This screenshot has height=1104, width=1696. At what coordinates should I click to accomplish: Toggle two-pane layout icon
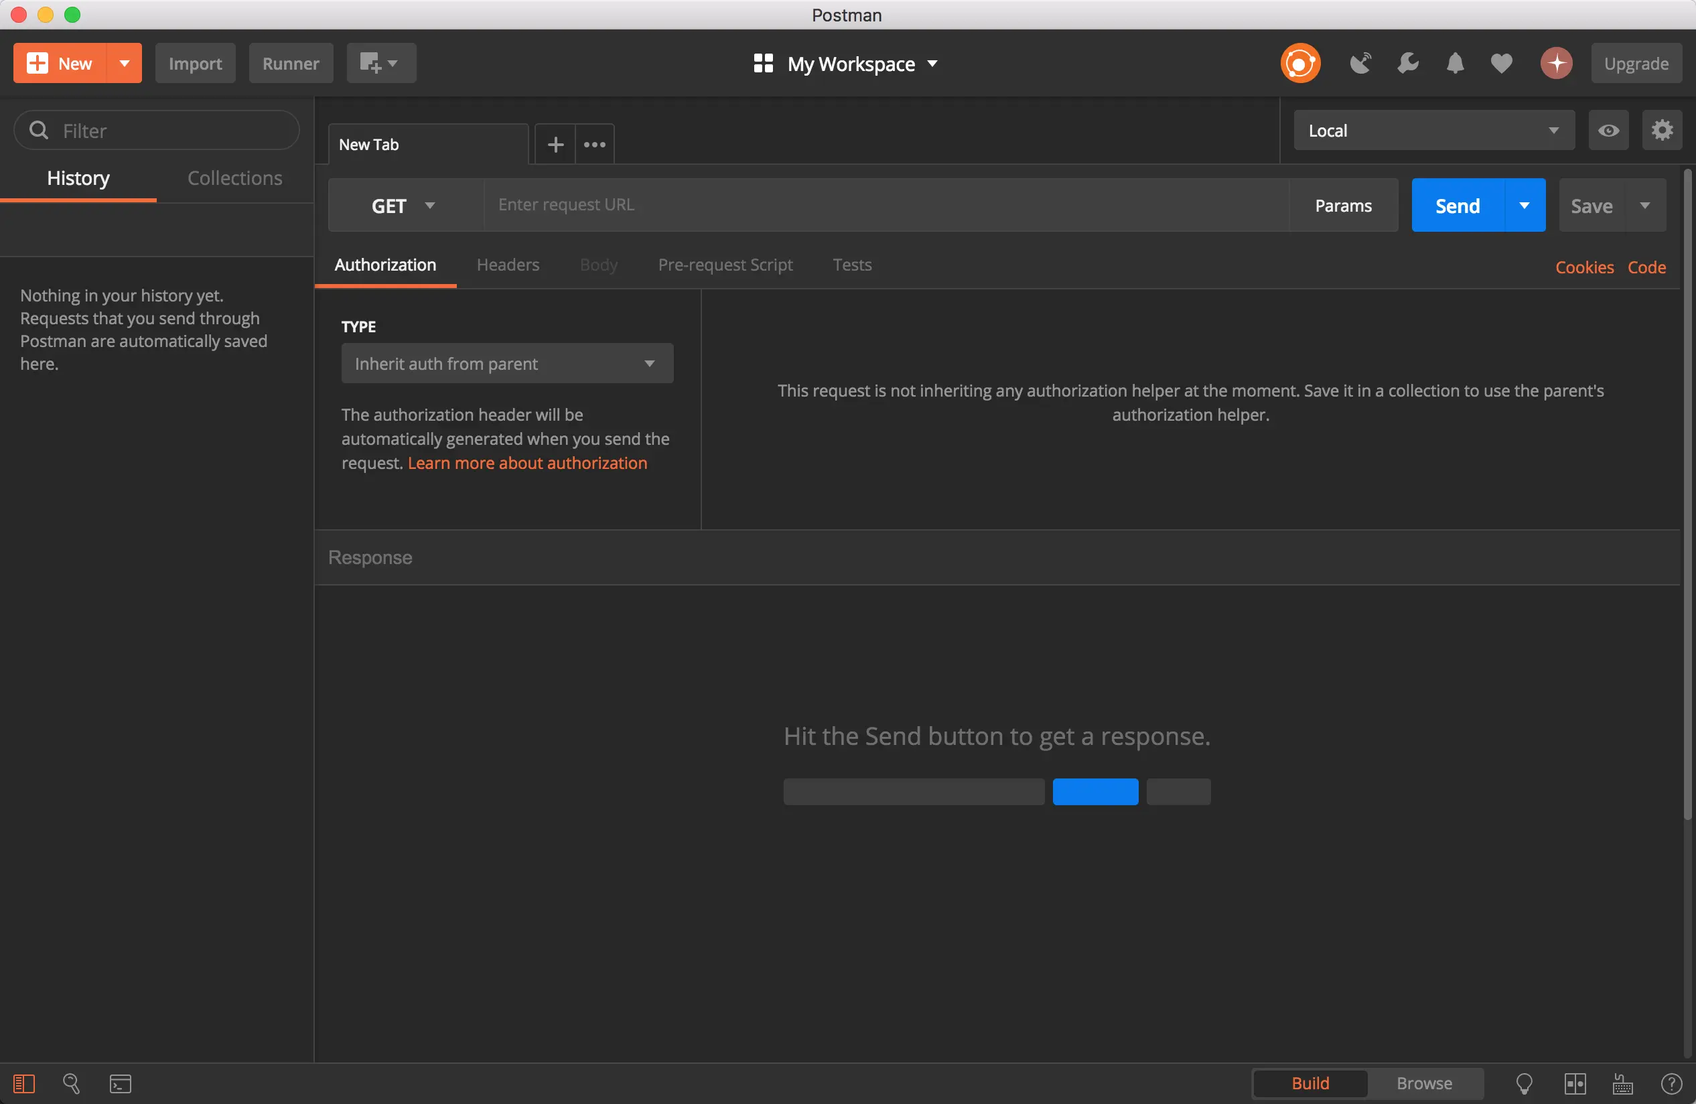(1575, 1083)
